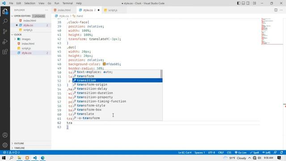This screenshot has height=161, width=286.
Task: Choose 'translate' suggestion
Action: [117, 114]
